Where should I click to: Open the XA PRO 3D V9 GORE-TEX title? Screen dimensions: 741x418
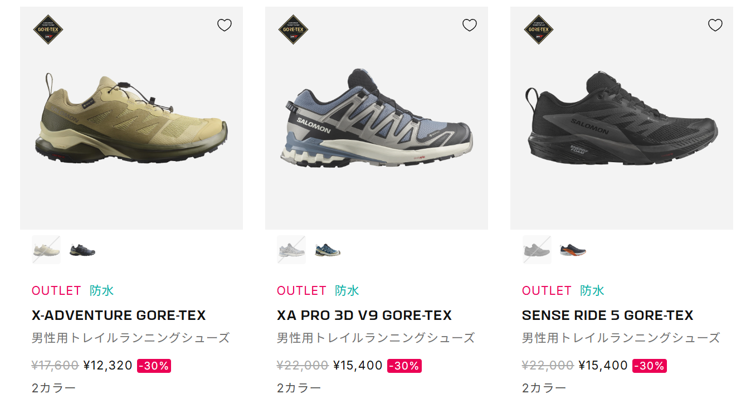(364, 315)
